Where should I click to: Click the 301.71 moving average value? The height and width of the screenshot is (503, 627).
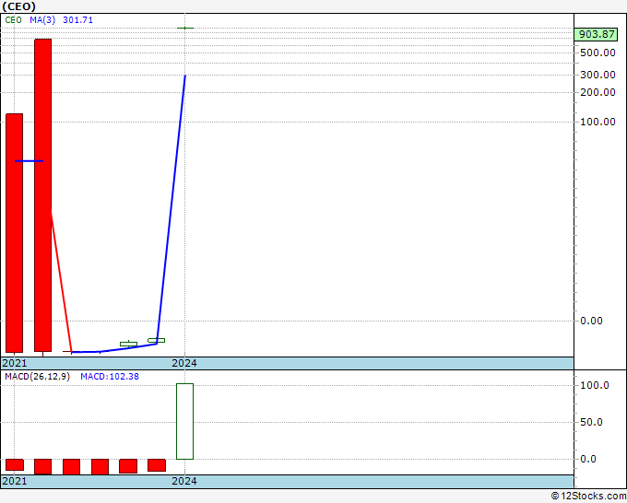78,20
